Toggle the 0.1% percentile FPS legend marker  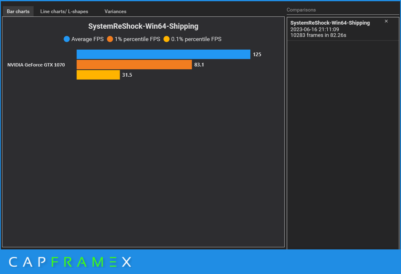tap(166, 39)
